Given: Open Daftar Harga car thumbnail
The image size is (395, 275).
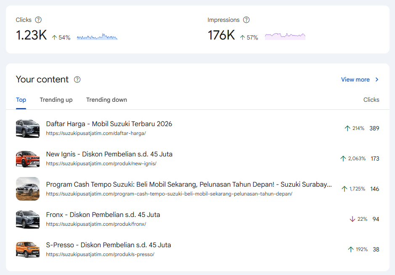Looking at the screenshot, I should click(x=28, y=128).
